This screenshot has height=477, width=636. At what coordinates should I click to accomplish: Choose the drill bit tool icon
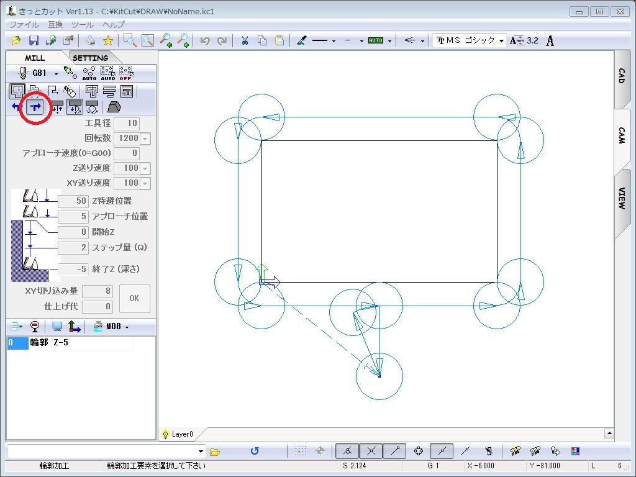click(70, 91)
